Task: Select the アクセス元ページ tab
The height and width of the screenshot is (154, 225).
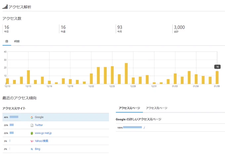Action: point(129,108)
